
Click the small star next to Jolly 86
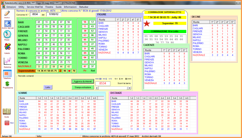coord(69,71)
